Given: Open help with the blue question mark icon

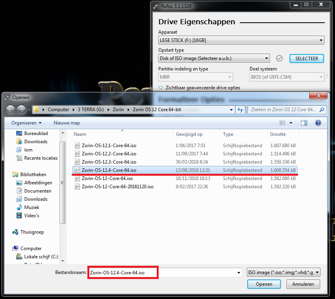Looking at the screenshot, I should point(318,123).
